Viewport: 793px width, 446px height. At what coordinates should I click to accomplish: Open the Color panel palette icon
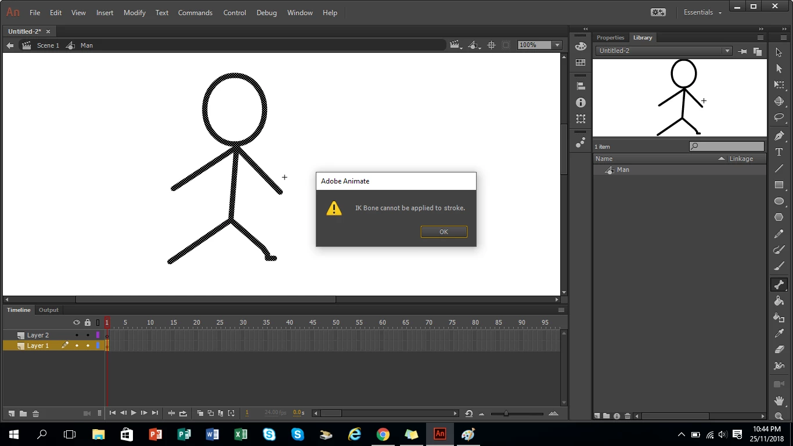coord(581,46)
